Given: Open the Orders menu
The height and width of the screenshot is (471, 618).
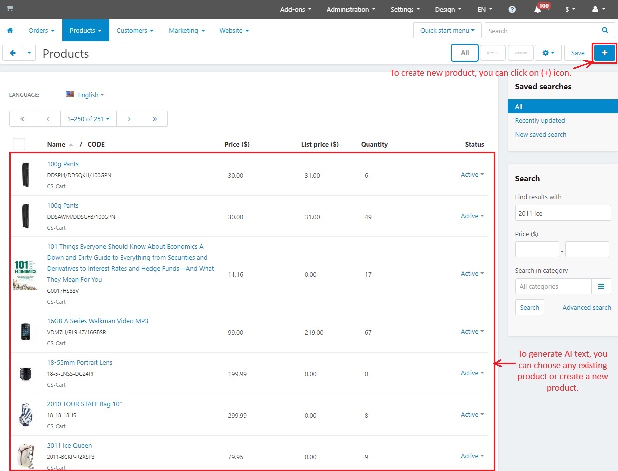Looking at the screenshot, I should [41, 30].
